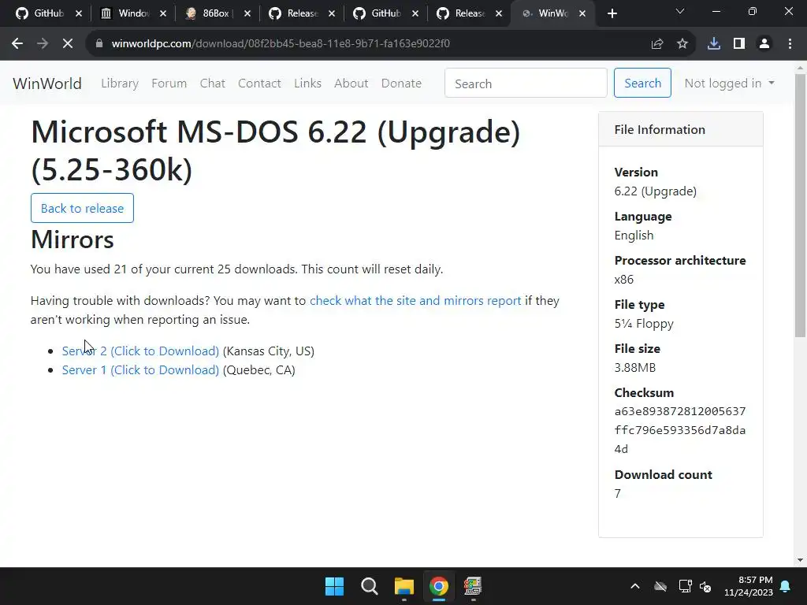
Task: Click the 5¼ Floppy file type value
Action: 644,324
